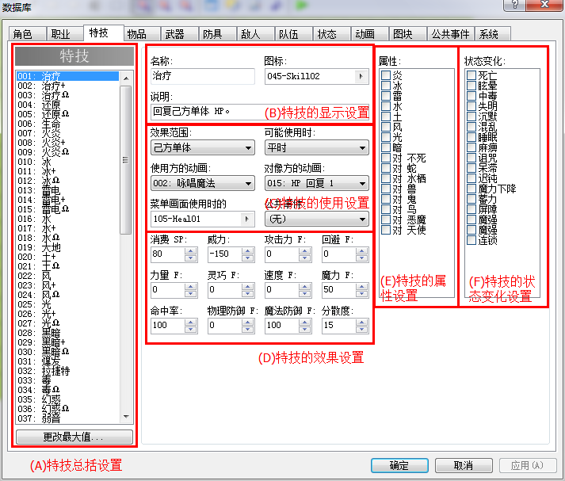Select skill 007: 火炎 in the list

coord(67,133)
